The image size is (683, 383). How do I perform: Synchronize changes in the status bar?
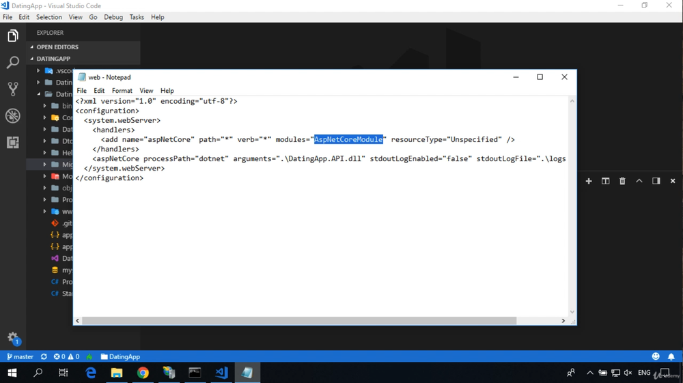(44, 356)
